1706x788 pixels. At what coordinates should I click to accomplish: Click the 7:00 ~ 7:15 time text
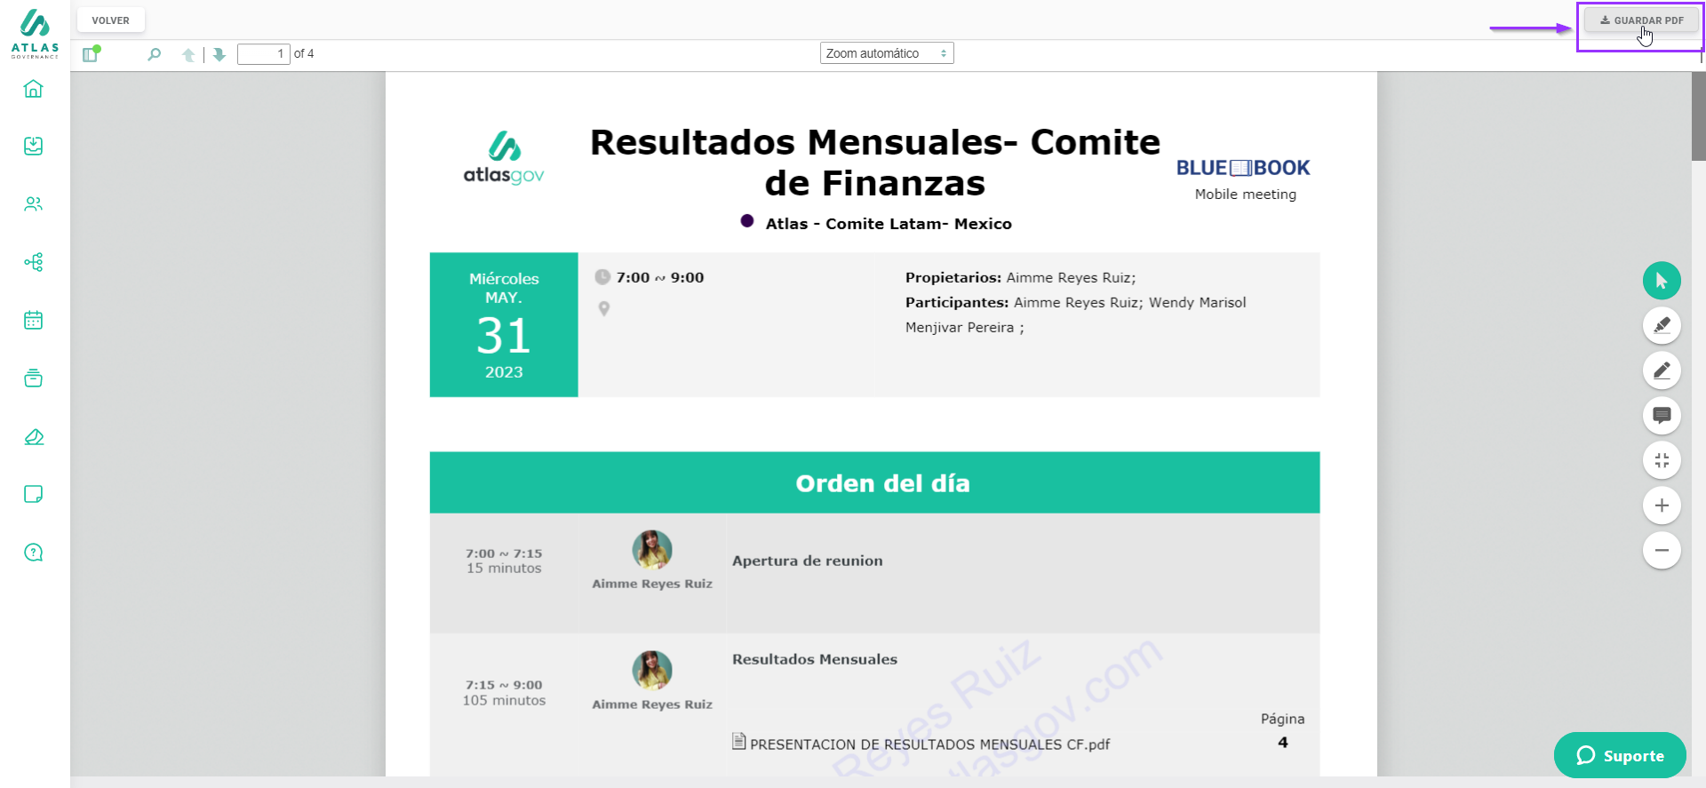pyautogui.click(x=504, y=553)
